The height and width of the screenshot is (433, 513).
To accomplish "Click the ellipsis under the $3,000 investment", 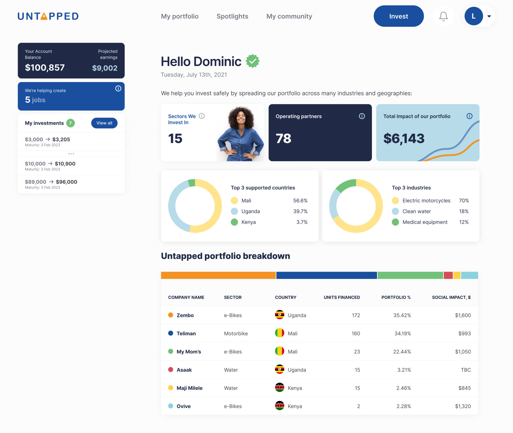I will point(71,153).
